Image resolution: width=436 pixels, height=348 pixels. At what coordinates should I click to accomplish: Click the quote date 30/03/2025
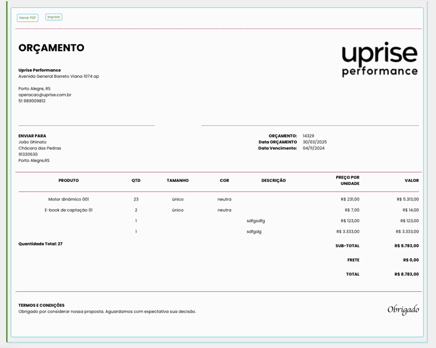(315, 142)
